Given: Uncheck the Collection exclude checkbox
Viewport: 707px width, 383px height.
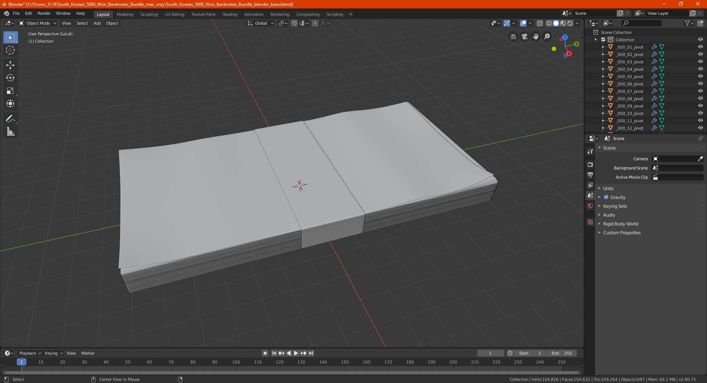Looking at the screenshot, I should (603, 40).
